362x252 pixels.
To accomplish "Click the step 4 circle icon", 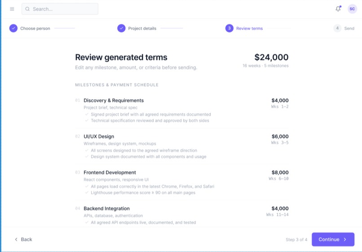I will click(x=337, y=28).
